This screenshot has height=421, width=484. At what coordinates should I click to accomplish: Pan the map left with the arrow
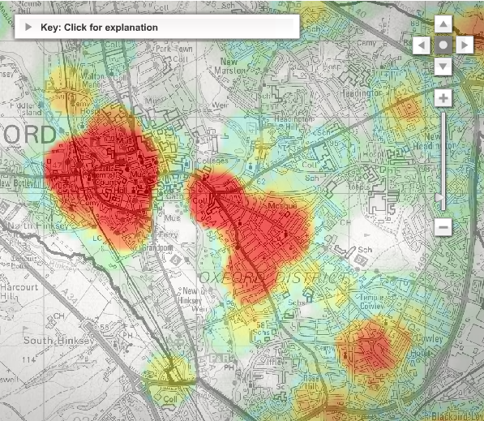pos(422,45)
